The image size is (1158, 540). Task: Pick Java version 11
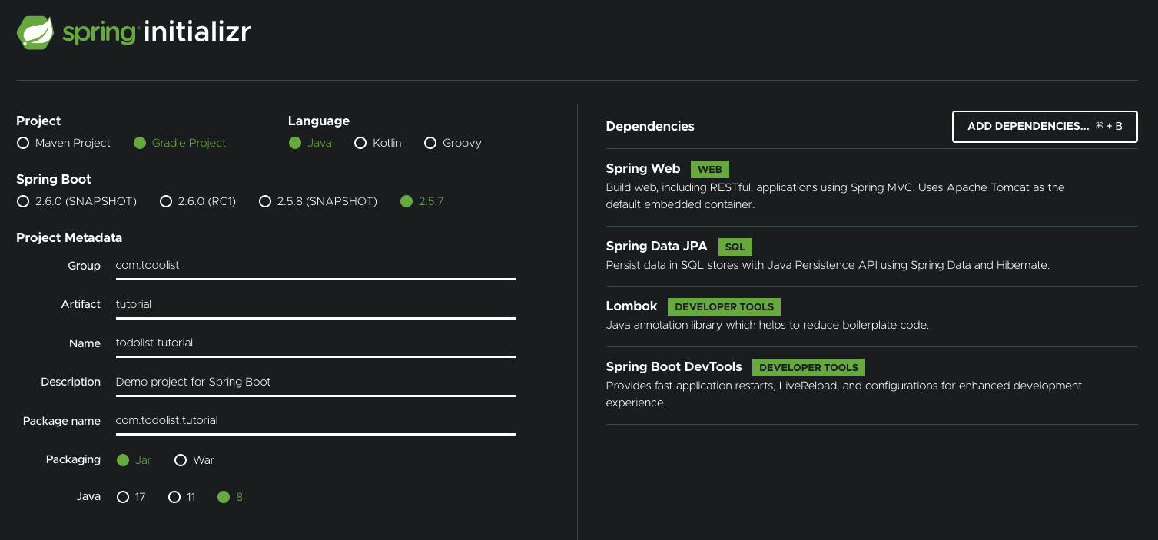pyautogui.click(x=174, y=497)
